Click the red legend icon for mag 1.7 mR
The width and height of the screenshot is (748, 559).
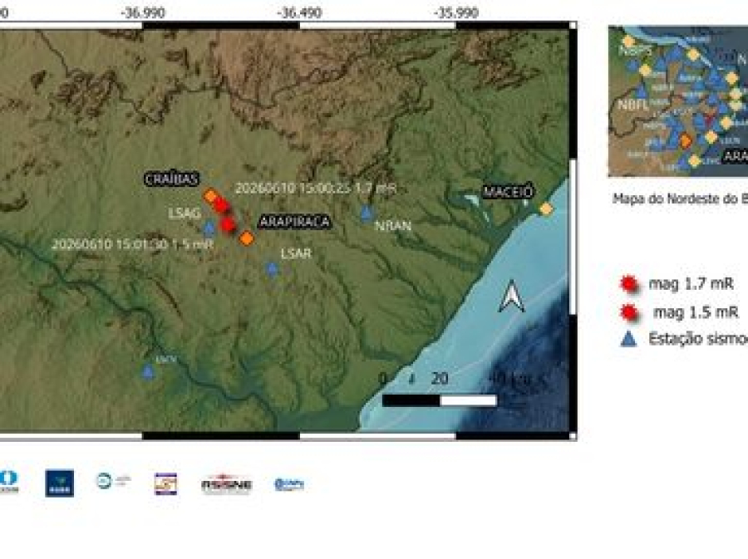pos(630,284)
